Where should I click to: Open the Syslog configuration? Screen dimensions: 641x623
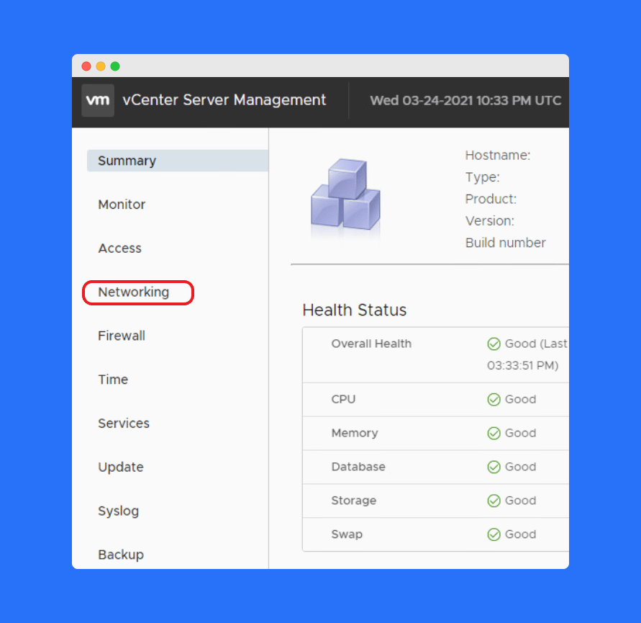click(119, 511)
